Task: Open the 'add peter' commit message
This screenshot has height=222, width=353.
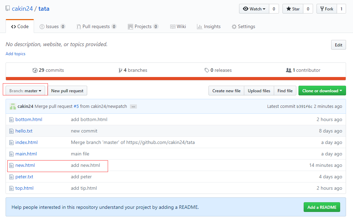Action: click(81, 177)
